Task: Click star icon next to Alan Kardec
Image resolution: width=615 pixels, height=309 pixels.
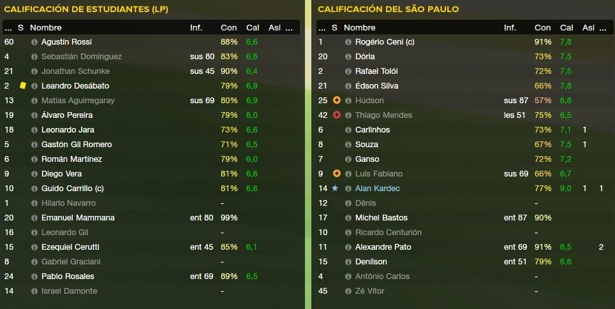Action: pos(334,189)
